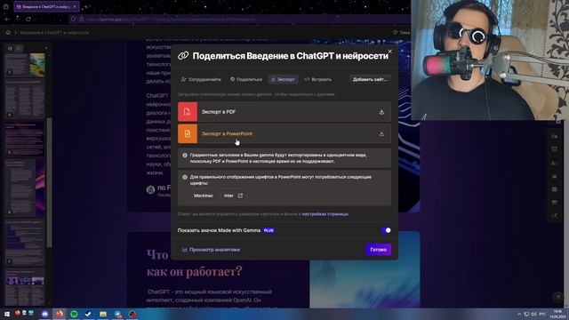Click the slide panel vertical scrollbar
This screenshot has width=569, height=320.
coord(49,181)
